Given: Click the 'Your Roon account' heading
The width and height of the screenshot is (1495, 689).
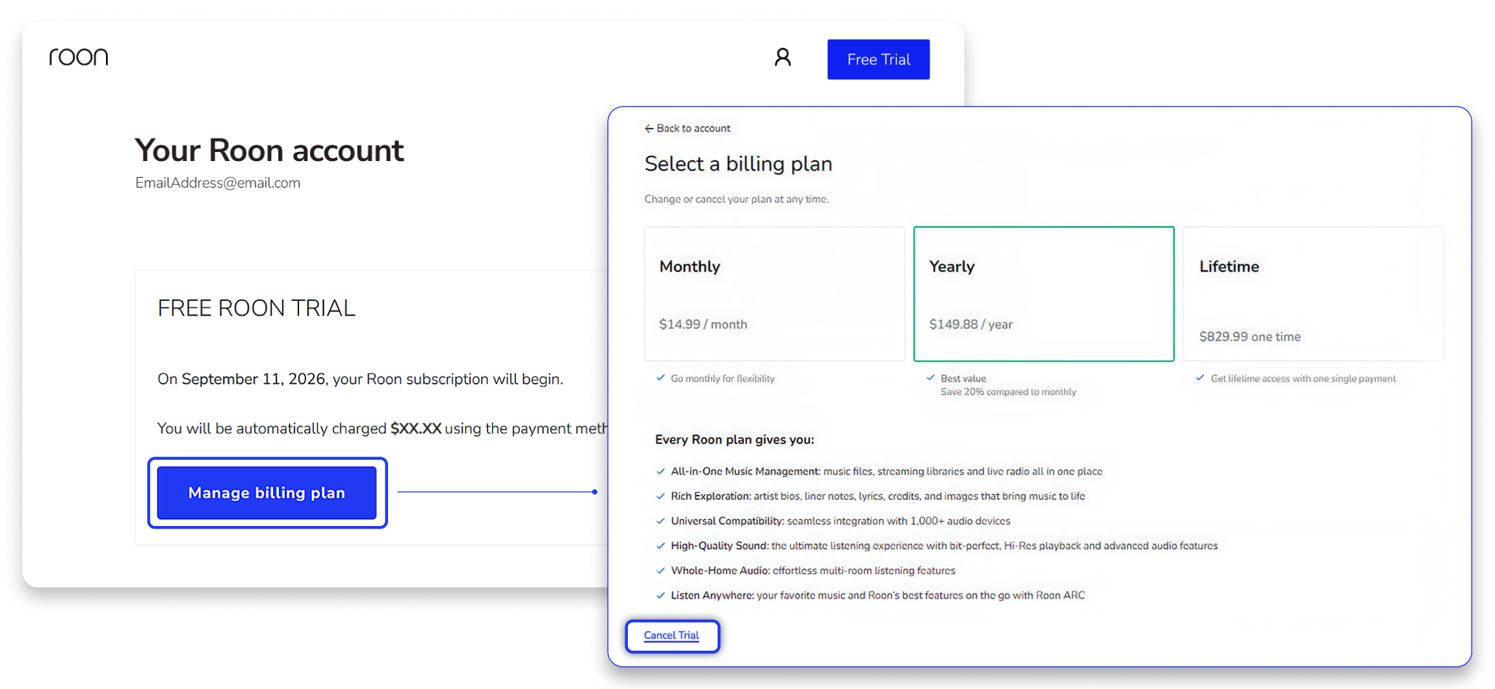Looking at the screenshot, I should click(269, 151).
